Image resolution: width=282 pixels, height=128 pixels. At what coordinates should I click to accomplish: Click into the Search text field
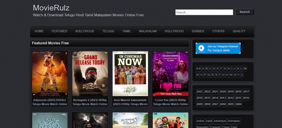tap(204, 12)
